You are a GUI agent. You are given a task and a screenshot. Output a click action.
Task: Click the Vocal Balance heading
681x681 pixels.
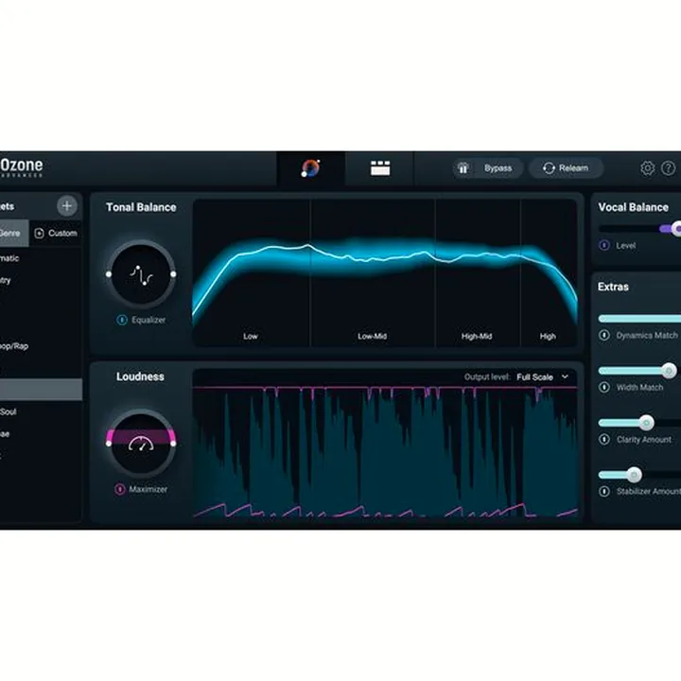(x=633, y=207)
